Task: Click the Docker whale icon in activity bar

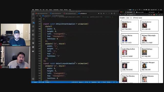Action: click(33, 51)
